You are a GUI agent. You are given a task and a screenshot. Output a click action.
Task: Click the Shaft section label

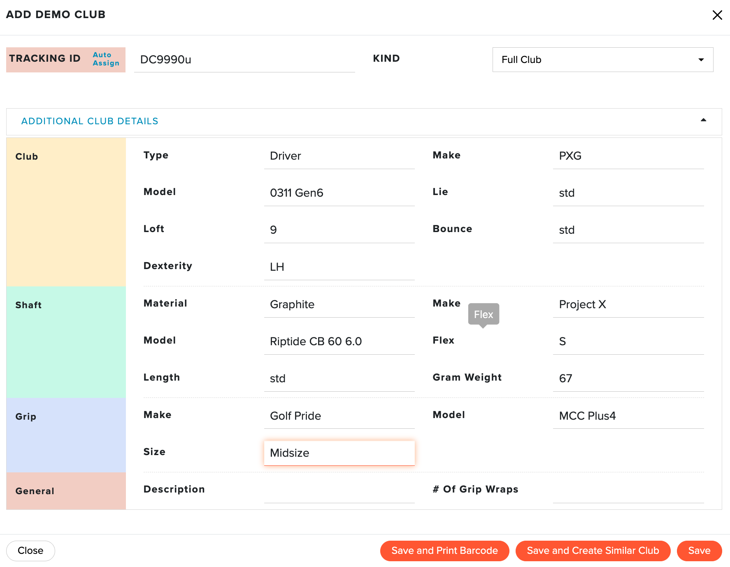[28, 305]
